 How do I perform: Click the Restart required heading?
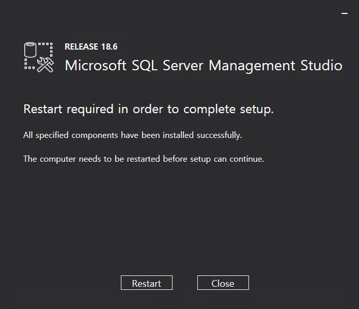tap(148, 110)
